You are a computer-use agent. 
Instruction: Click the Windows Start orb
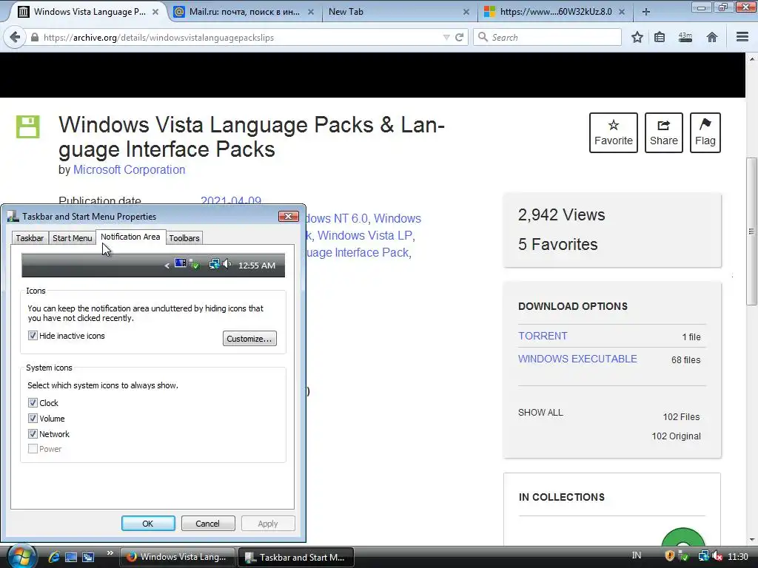21,556
